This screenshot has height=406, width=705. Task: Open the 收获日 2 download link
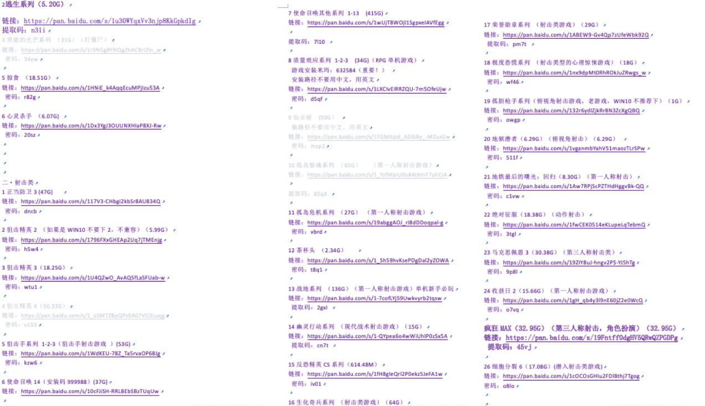[573, 300]
